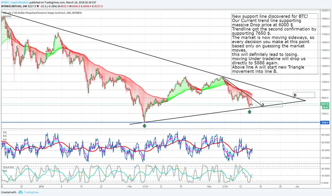
Task: Click the Stoch RSI indicator label
Action: point(8,167)
